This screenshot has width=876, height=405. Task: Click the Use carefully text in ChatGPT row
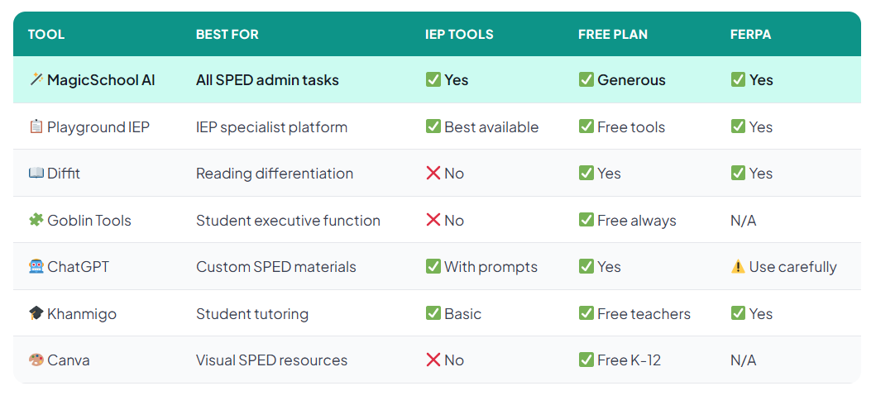click(x=793, y=267)
